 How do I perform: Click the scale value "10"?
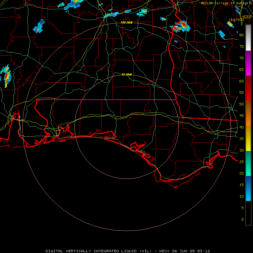tap(241, 196)
